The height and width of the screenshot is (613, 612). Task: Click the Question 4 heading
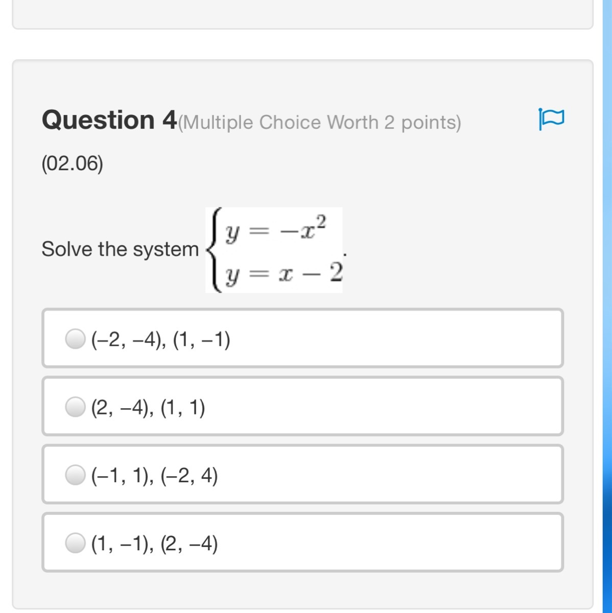point(109,120)
